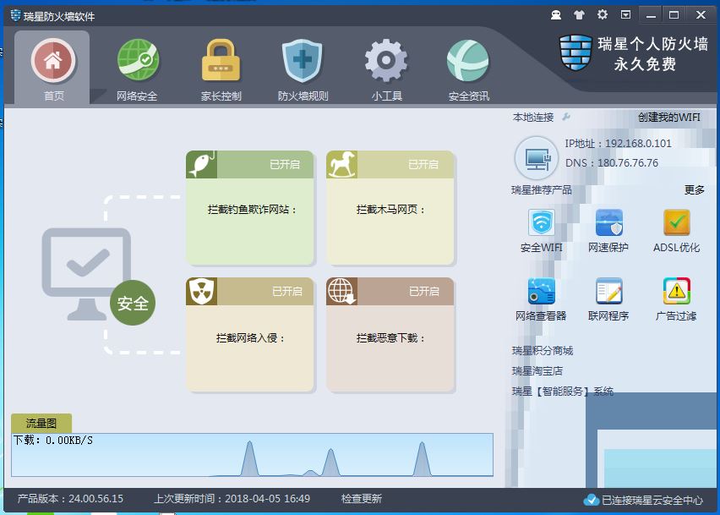Close the firewall window
The height and width of the screenshot is (515, 720).
(x=701, y=15)
